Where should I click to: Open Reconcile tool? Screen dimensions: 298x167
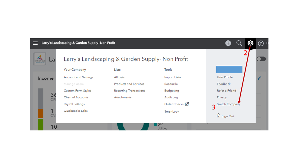[171, 84]
